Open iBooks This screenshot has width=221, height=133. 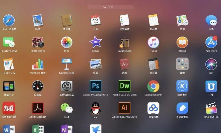pos(182,42)
